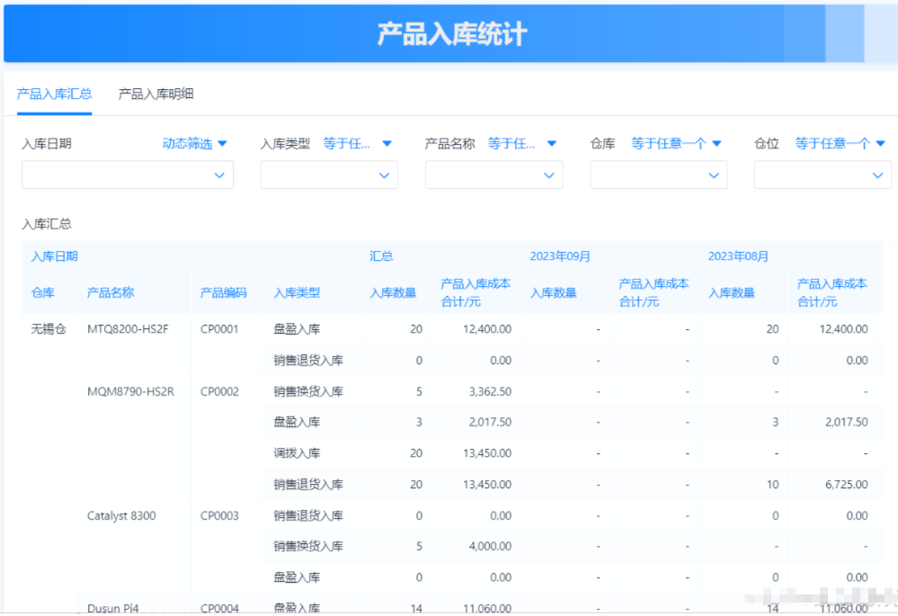Click 产品入库成本合计/元 header under 汇总
Image resolution: width=898 pixels, height=616 pixels.
coord(476,293)
